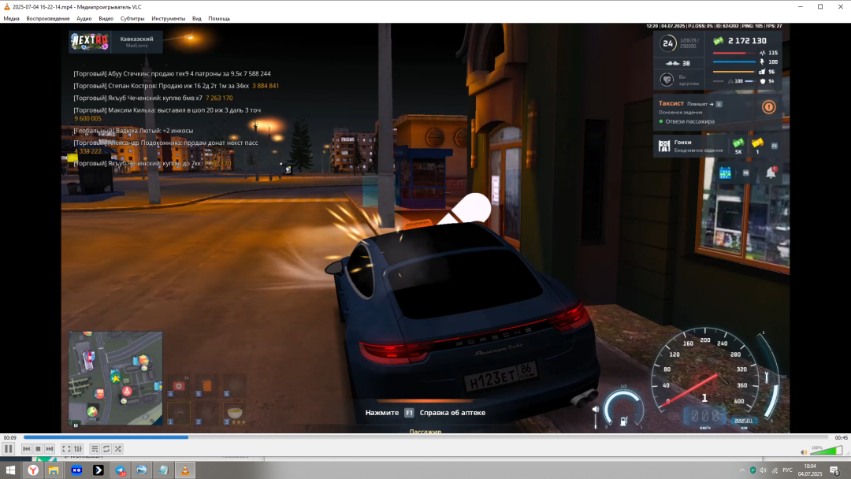Open the black arrow taskbar app
This screenshot has height=479, width=851.
98,470
